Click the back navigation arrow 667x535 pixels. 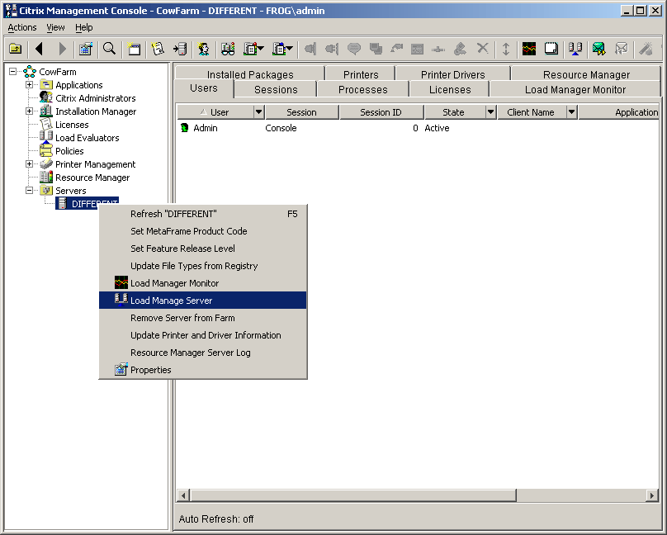pyautogui.click(x=39, y=49)
